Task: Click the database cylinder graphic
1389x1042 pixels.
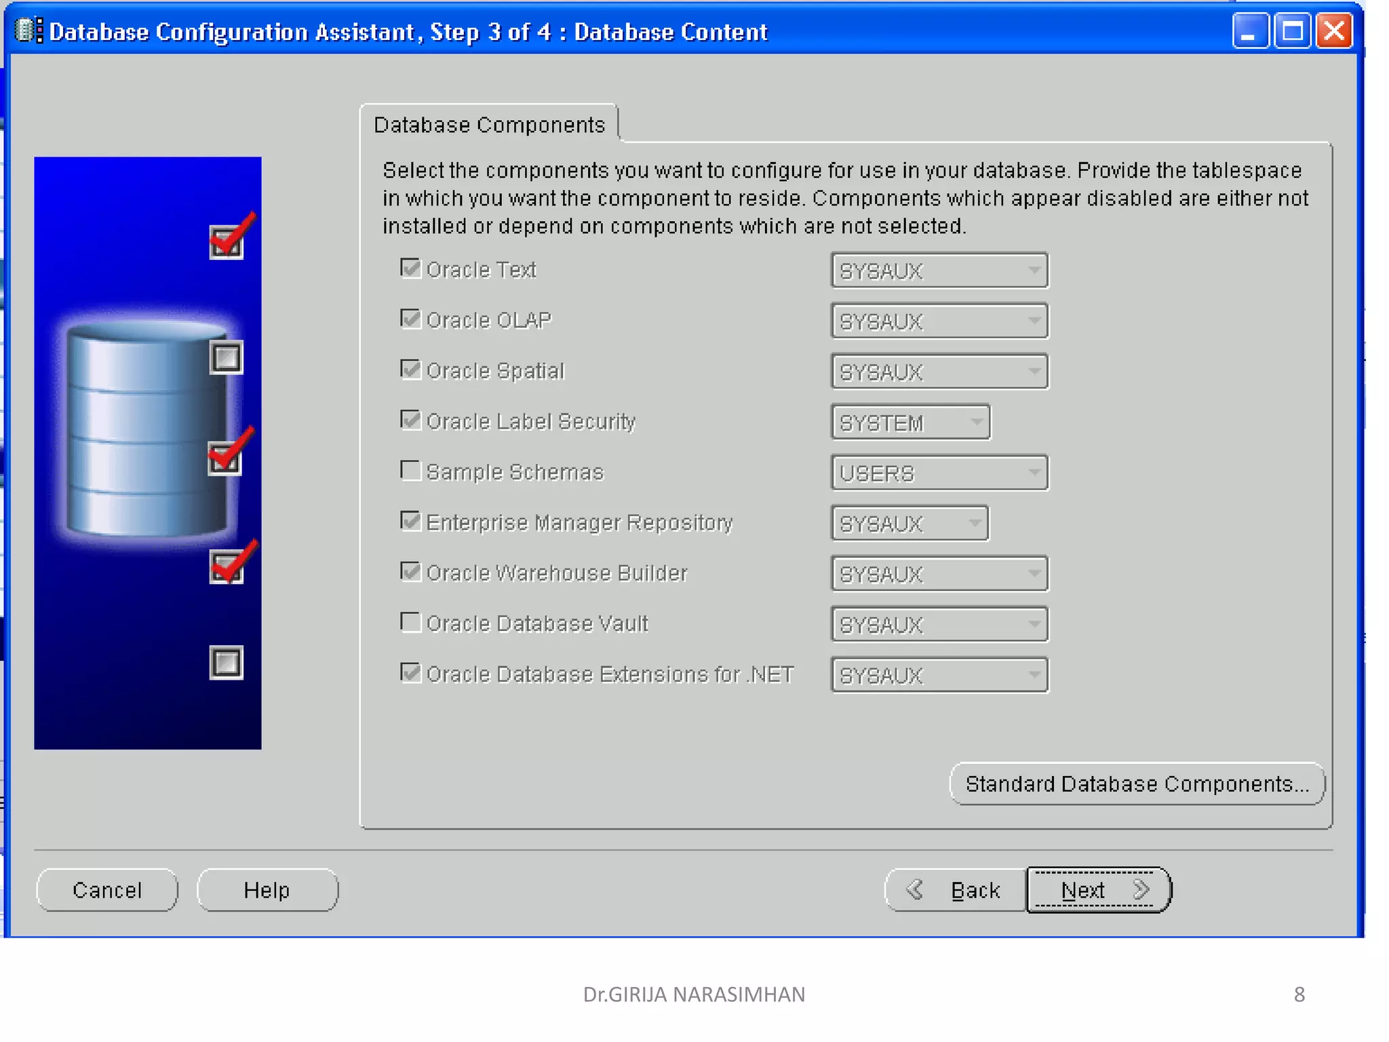Action: point(146,431)
